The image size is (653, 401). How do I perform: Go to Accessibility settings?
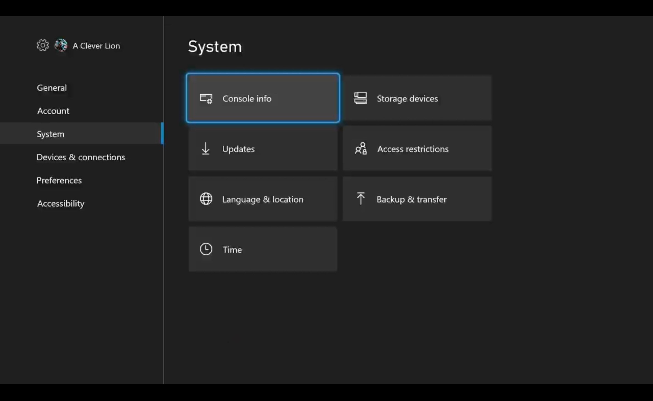(x=61, y=203)
